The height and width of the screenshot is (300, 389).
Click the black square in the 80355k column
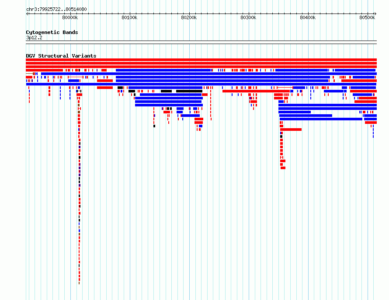[x=281, y=136]
